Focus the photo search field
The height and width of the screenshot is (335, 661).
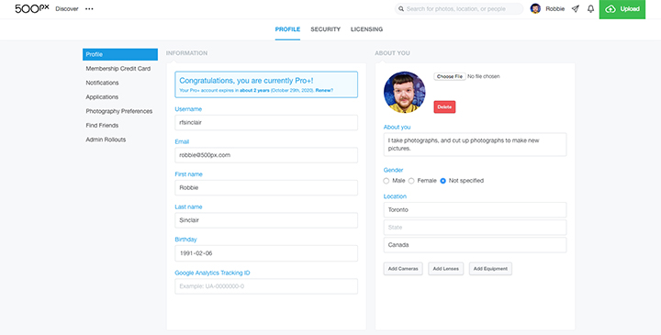(459, 9)
